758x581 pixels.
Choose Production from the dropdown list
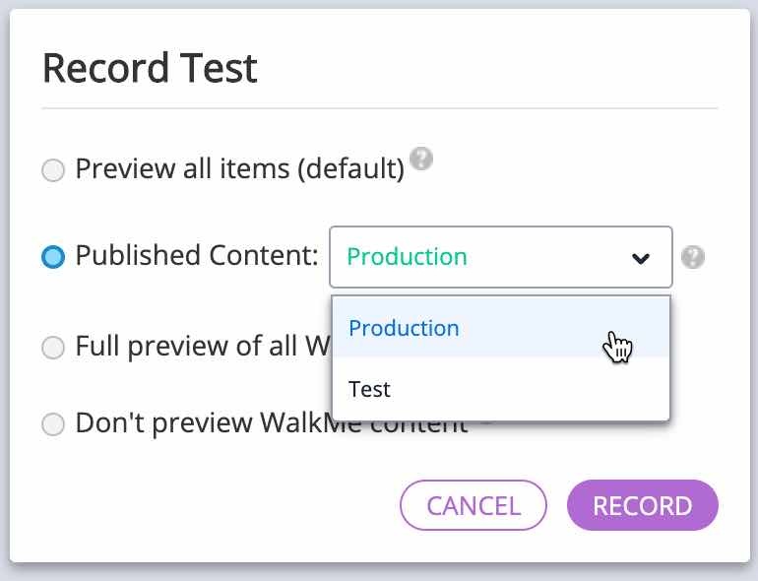(x=501, y=328)
